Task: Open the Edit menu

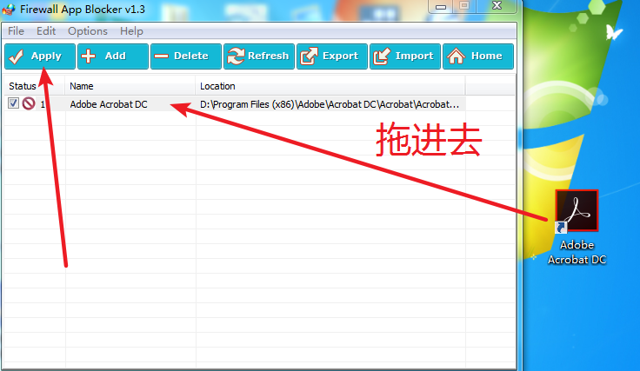Action: [x=46, y=31]
